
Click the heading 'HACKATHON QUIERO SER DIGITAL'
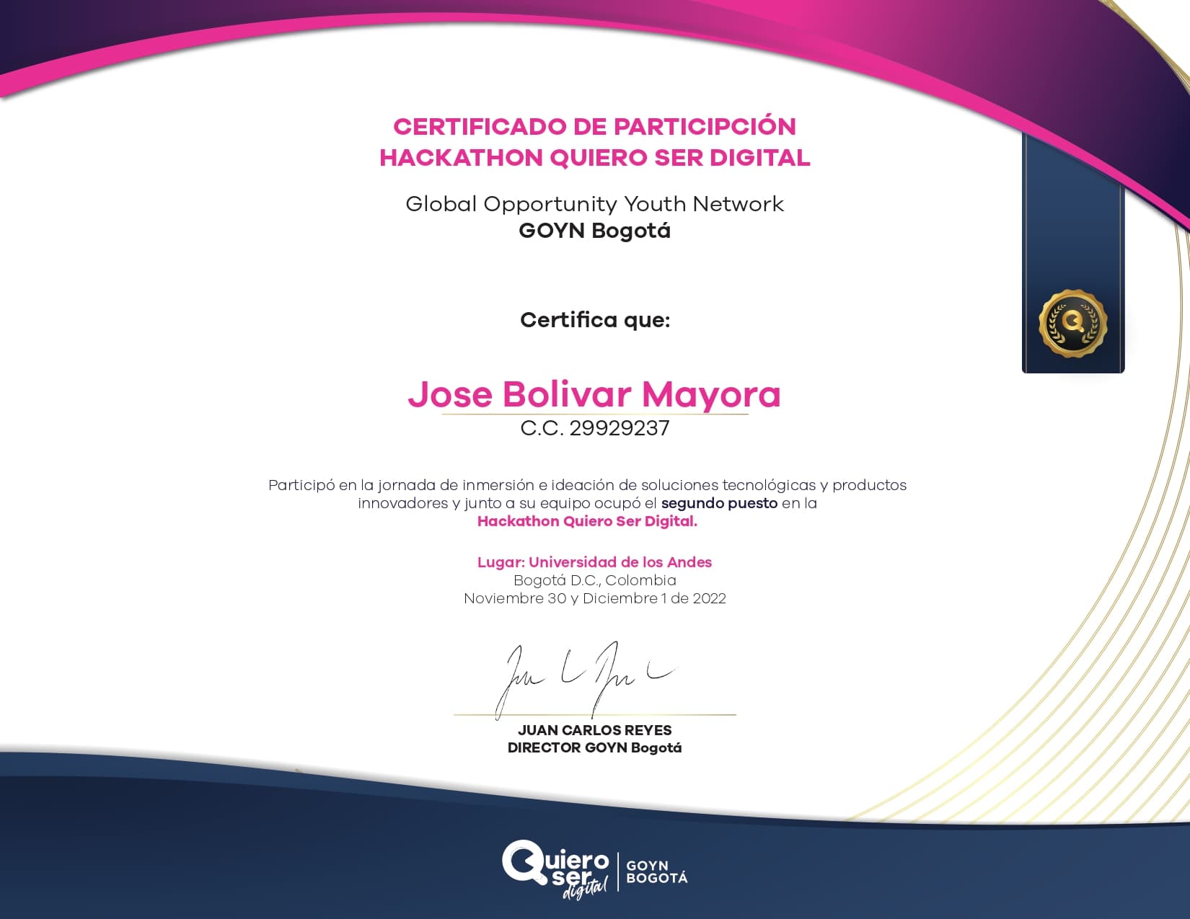click(595, 157)
